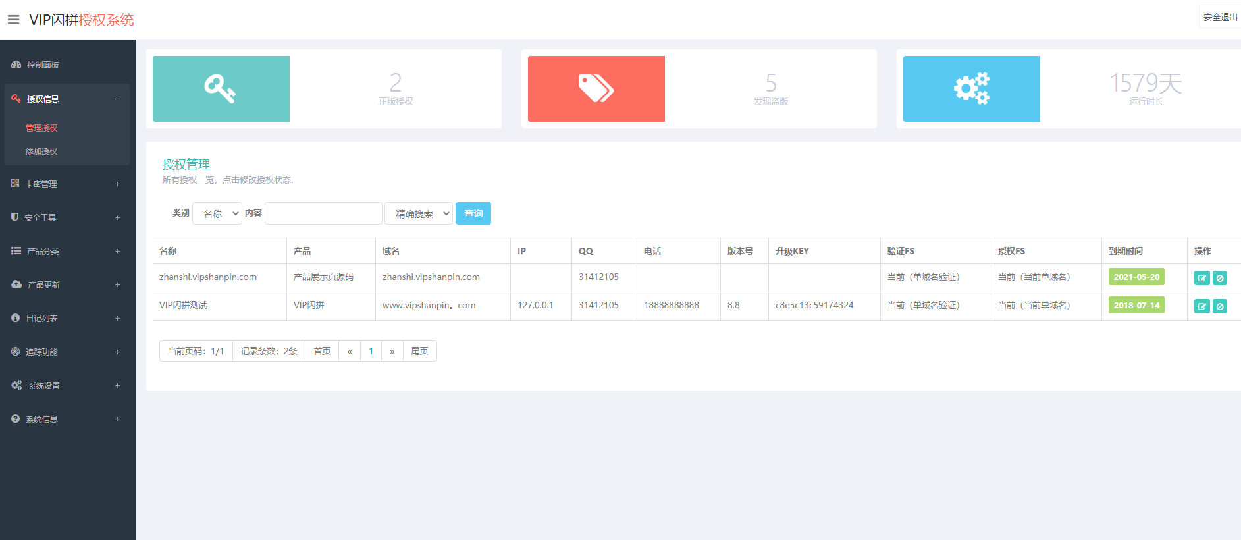Go to 首页 in pagination

(322, 351)
